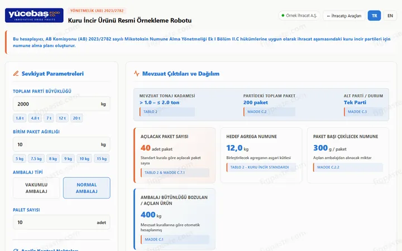
Task: Choose the 20 t lot size preset
Action: pos(76,118)
